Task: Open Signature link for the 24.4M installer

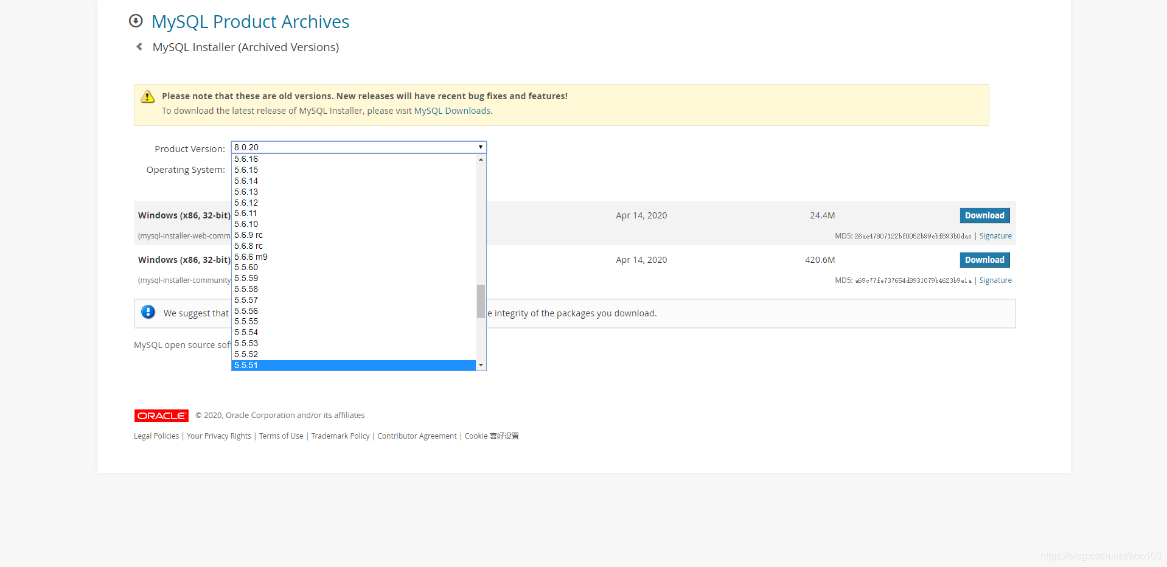Action: 995,236
